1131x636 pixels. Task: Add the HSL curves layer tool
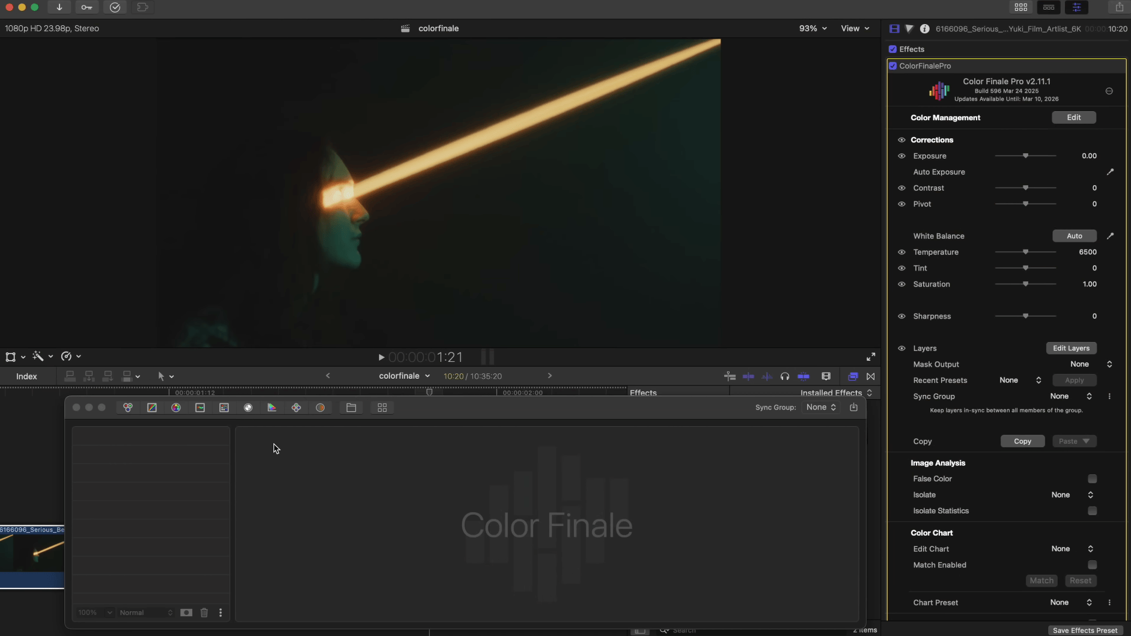tap(200, 408)
